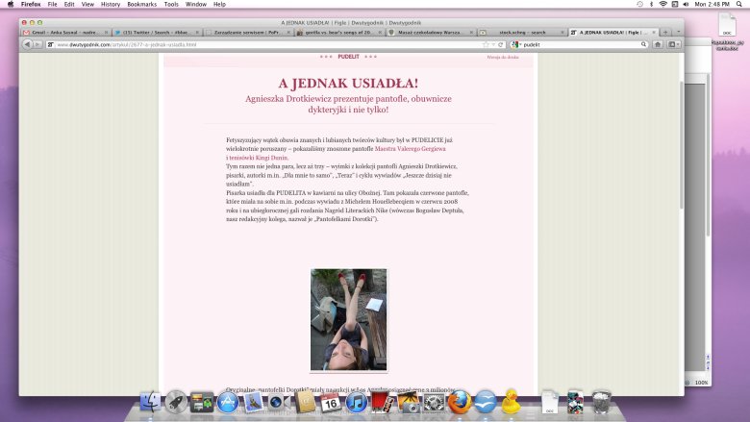Open the Apple menu
Screen dimensions: 750x422
coord(11,4)
